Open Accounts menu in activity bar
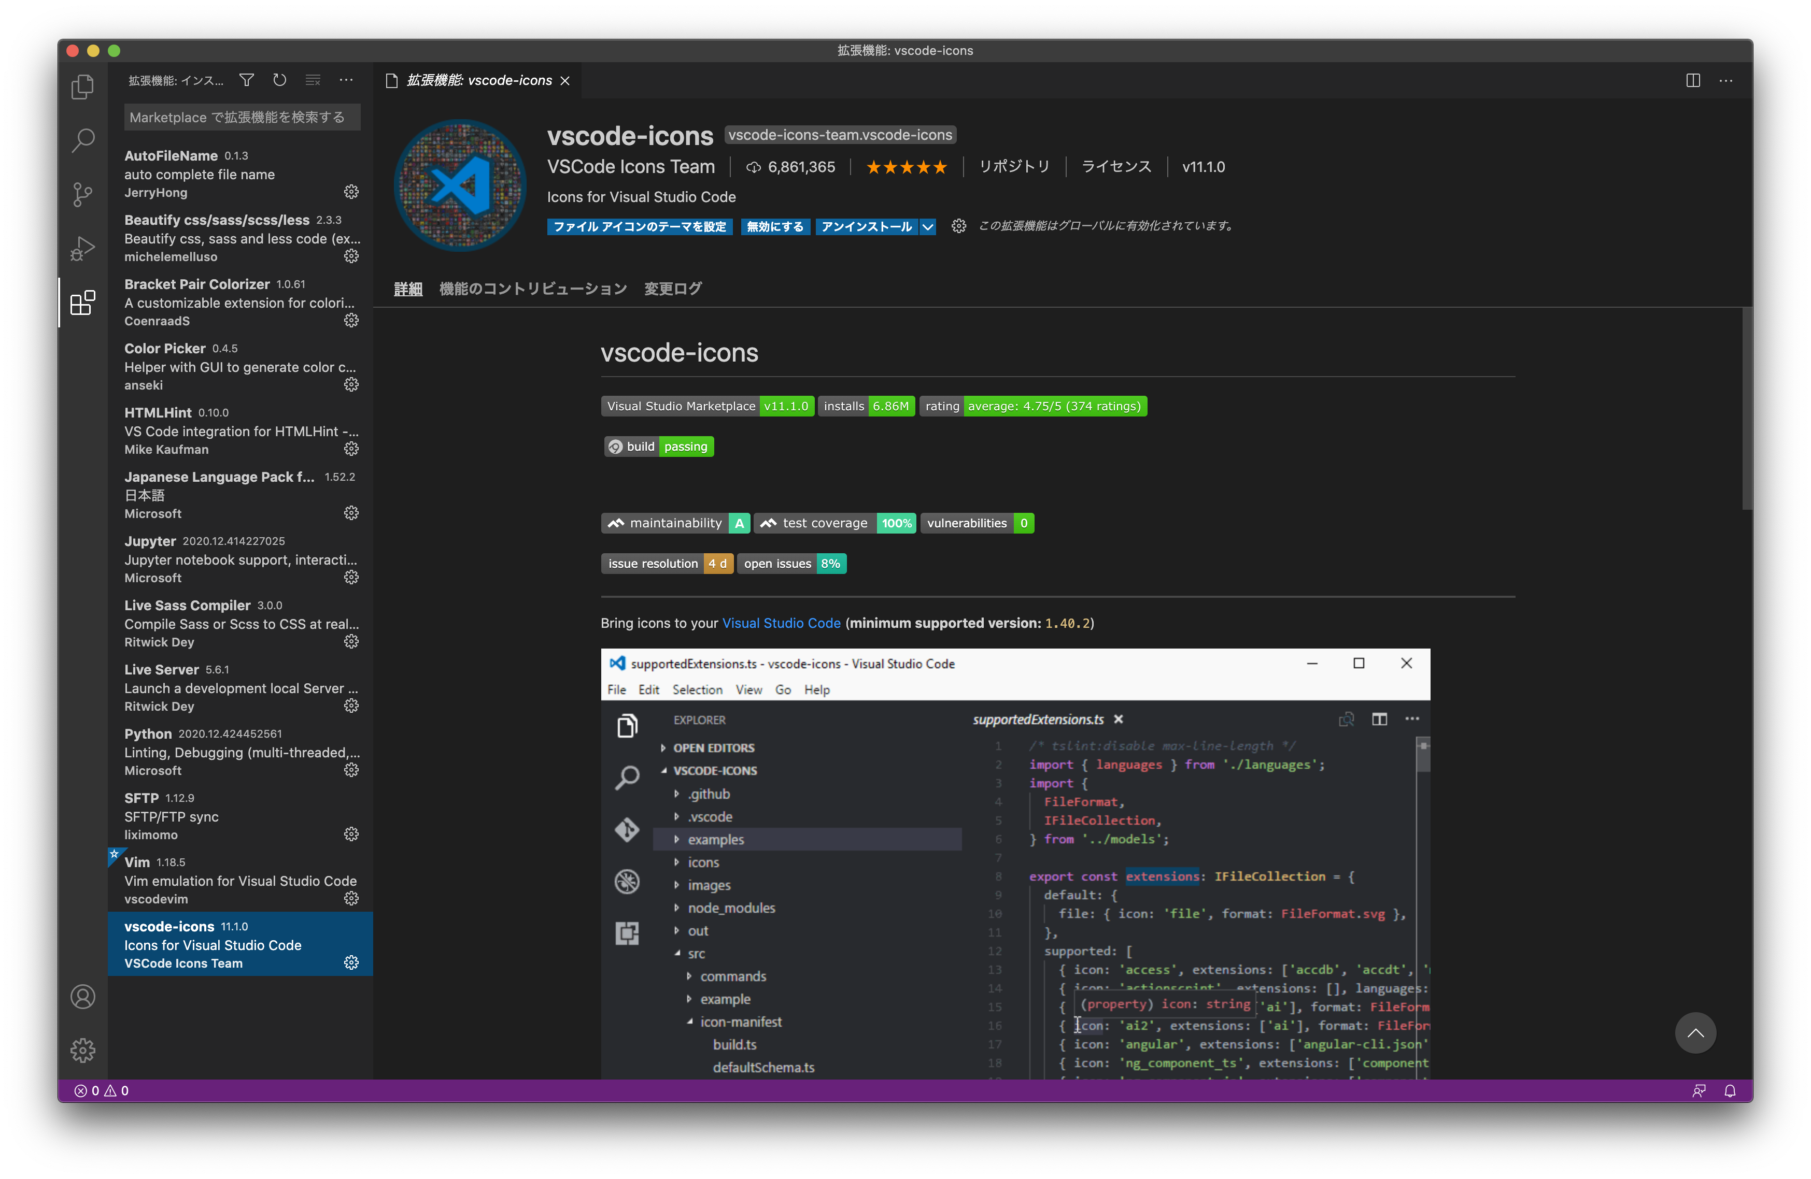This screenshot has height=1179, width=1811. point(83,997)
